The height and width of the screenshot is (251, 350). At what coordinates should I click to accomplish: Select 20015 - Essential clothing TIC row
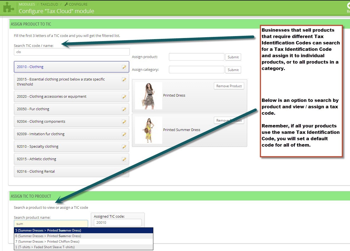tap(71, 82)
